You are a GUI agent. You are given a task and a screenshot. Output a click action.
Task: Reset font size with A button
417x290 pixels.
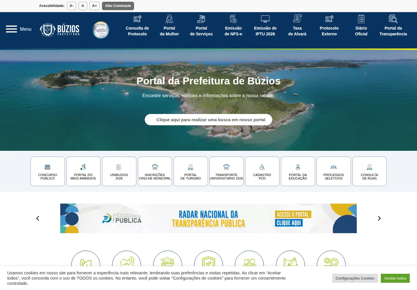(x=83, y=6)
